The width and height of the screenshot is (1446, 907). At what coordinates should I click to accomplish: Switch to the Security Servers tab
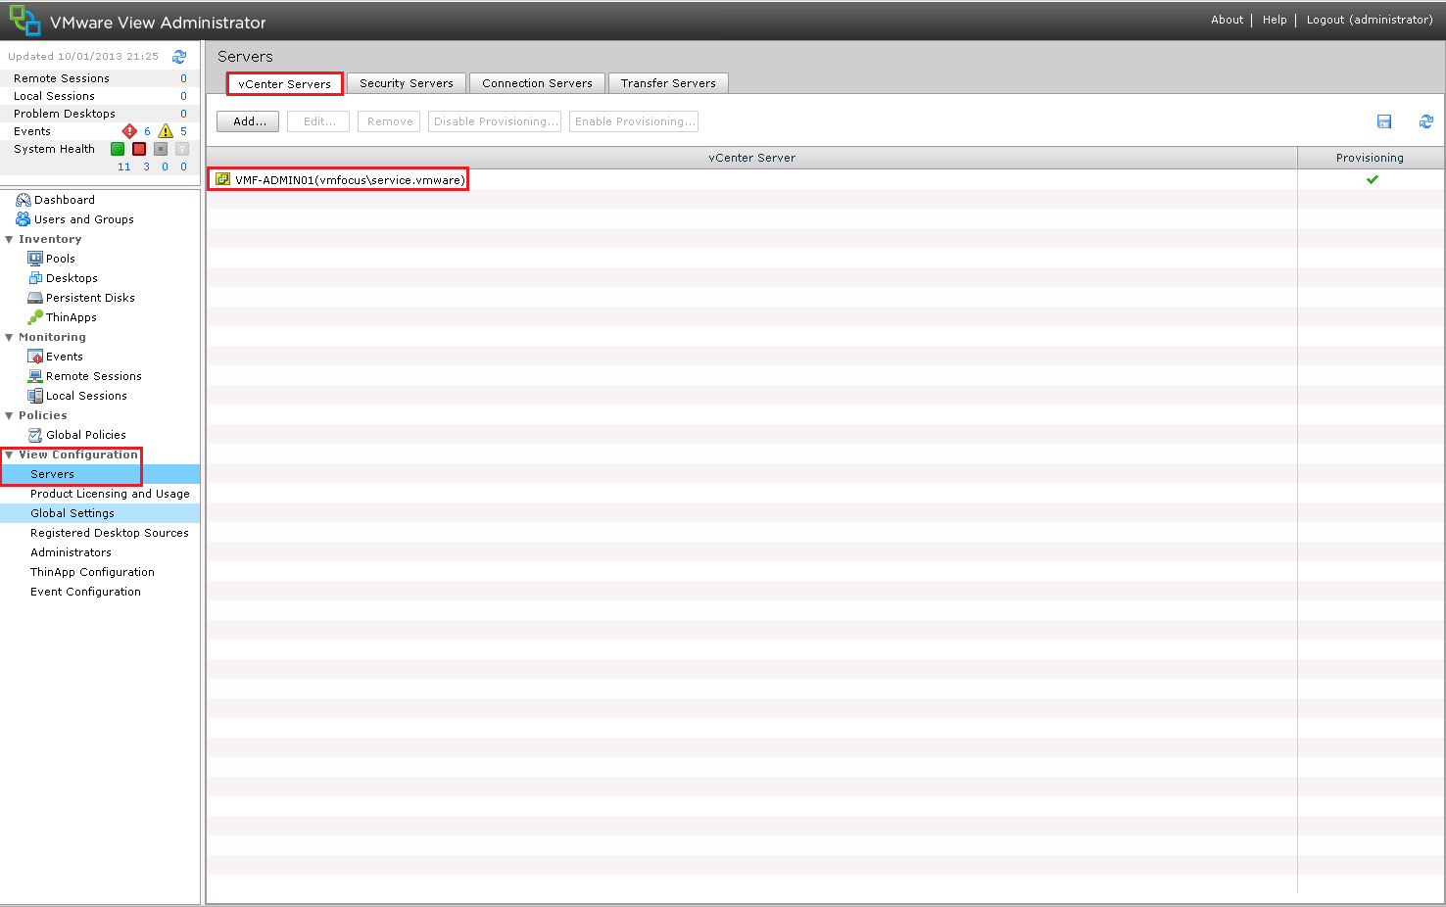(x=406, y=83)
